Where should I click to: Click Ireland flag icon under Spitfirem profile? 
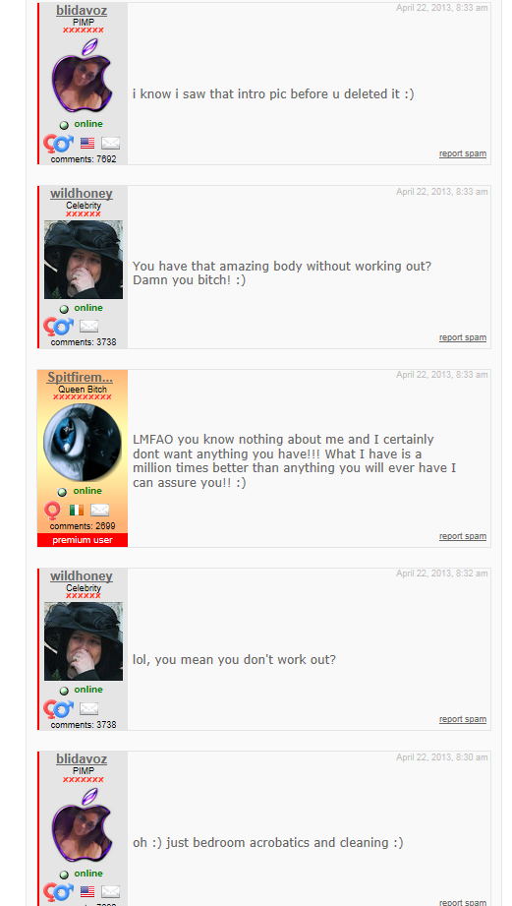point(77,511)
